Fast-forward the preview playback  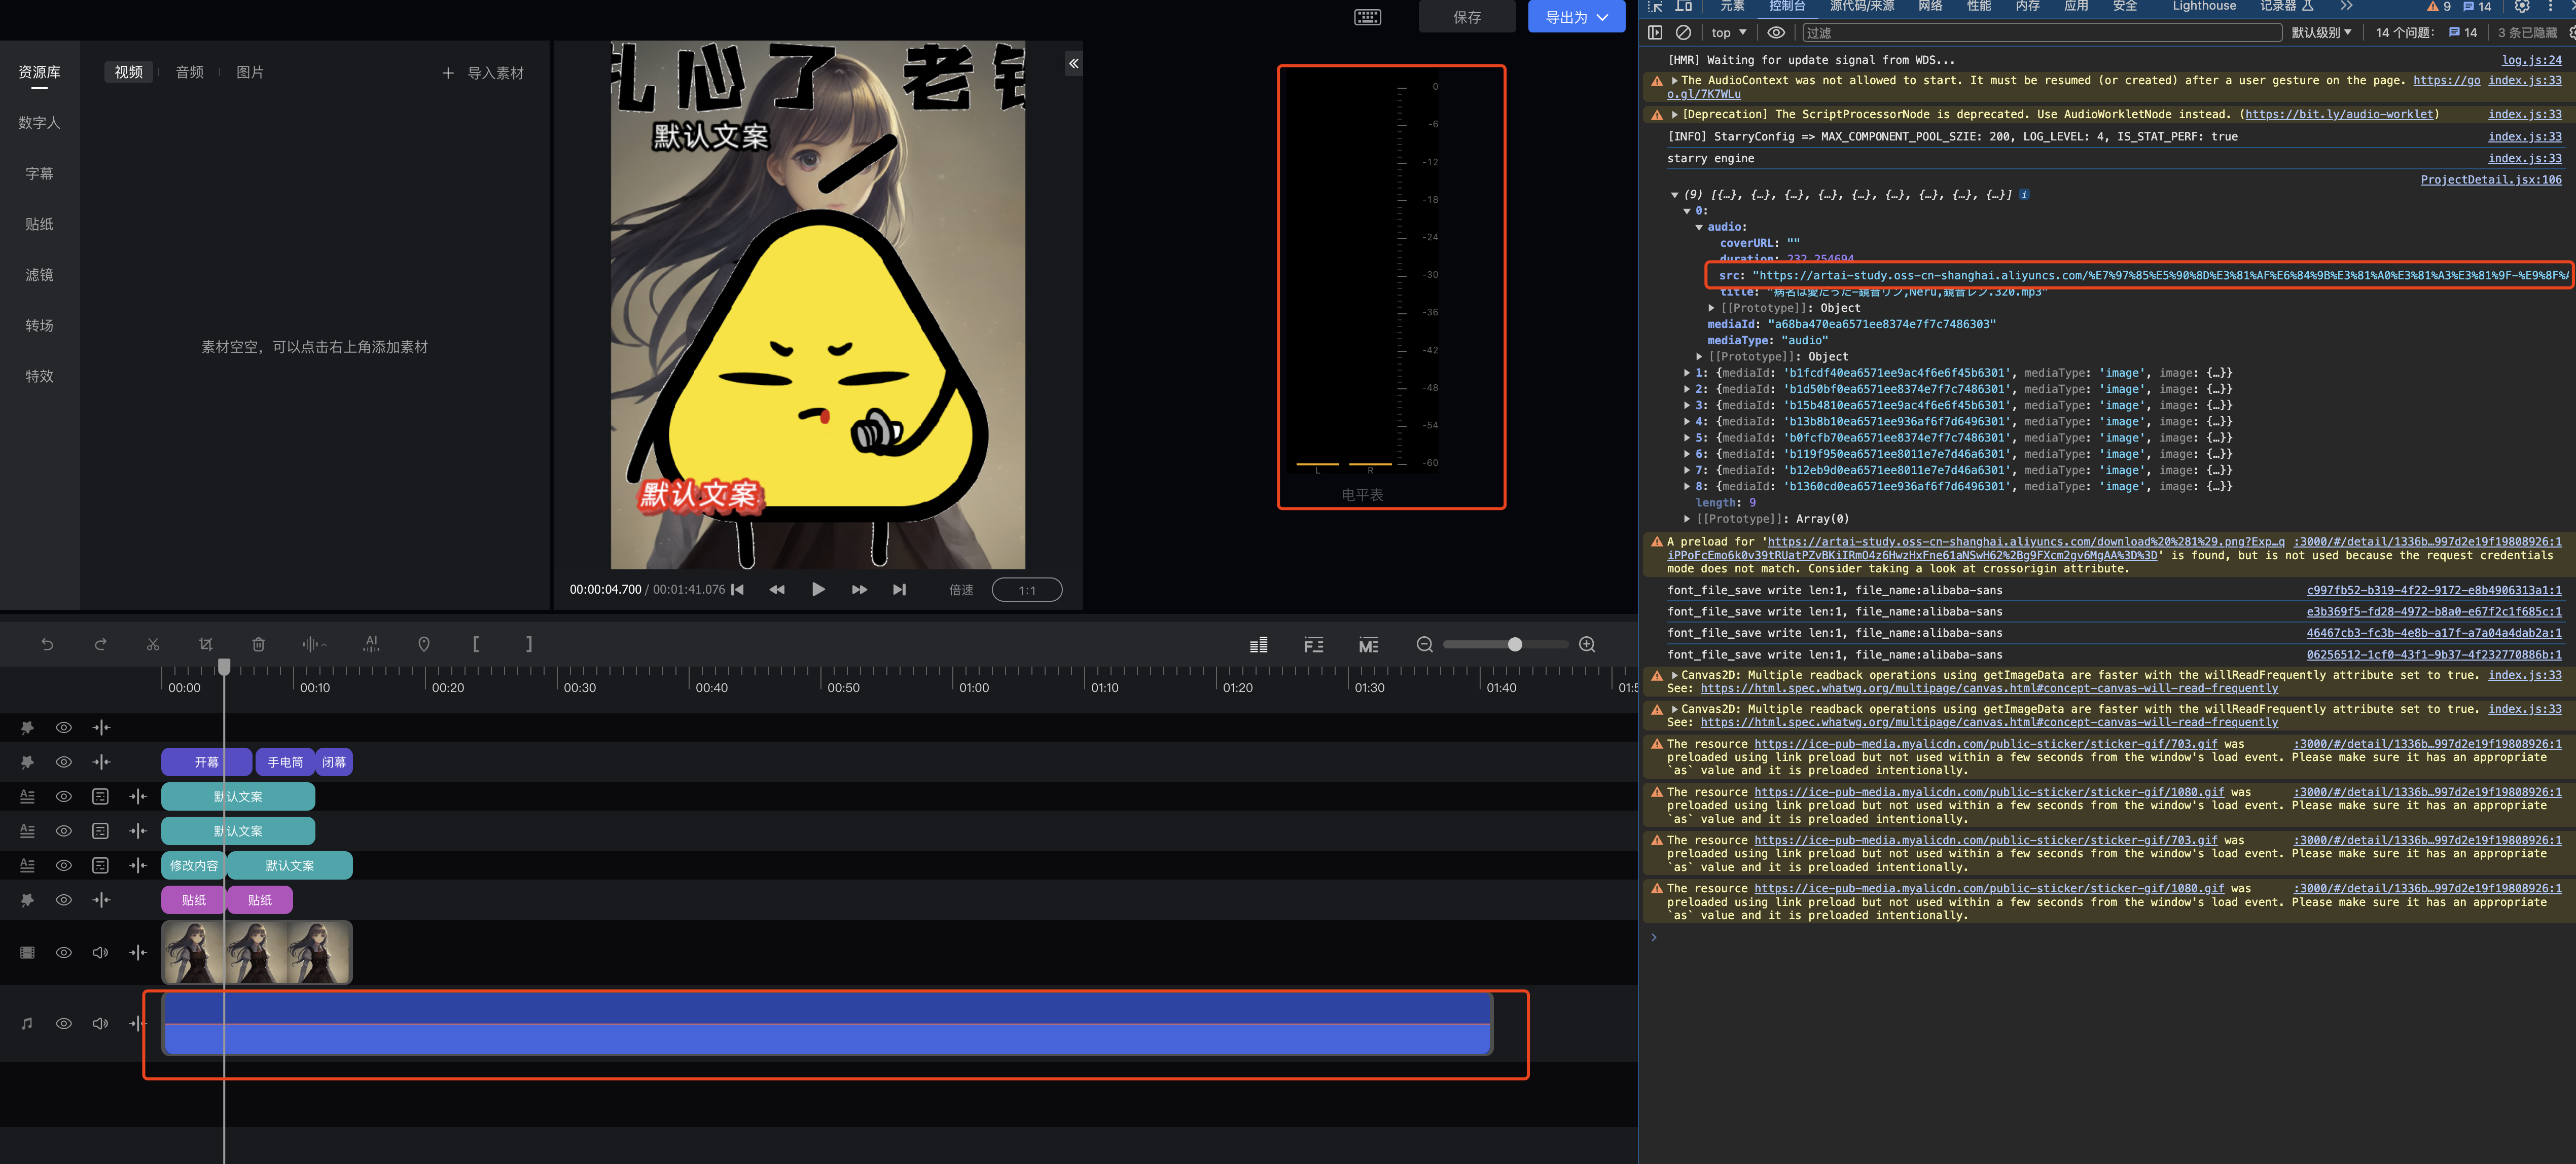(859, 590)
